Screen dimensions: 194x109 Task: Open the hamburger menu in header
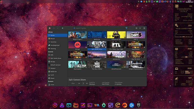pyautogui.click(x=144, y=28)
